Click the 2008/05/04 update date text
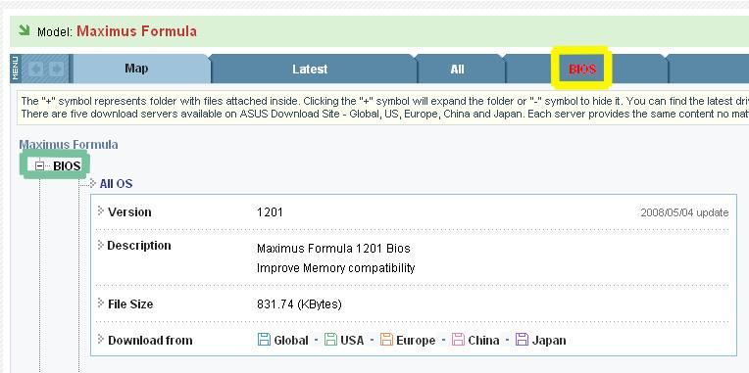The width and height of the screenshot is (749, 373). click(684, 212)
